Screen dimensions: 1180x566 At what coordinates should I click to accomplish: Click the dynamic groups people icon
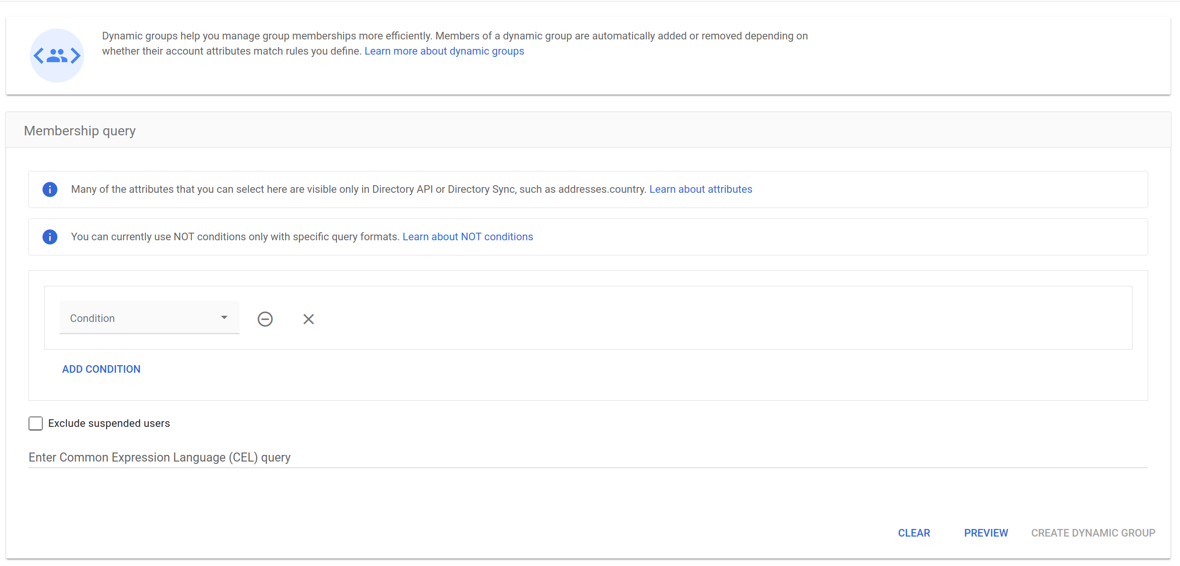coord(57,56)
